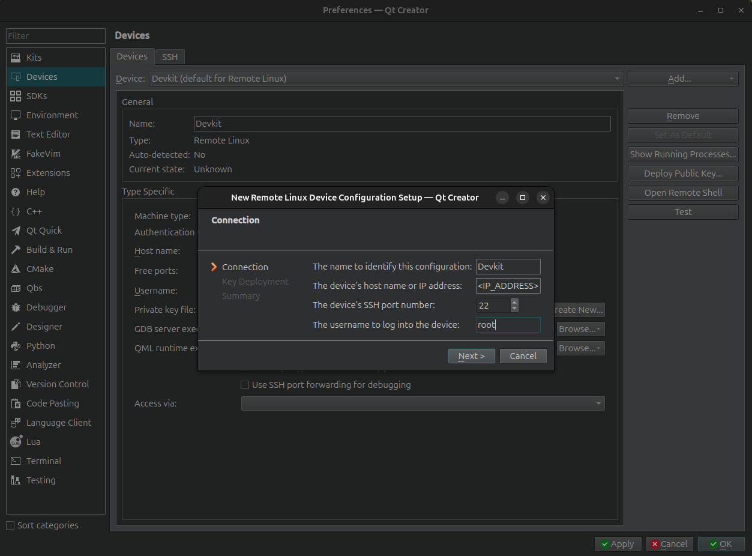The width and height of the screenshot is (752, 556).
Task: Select the Devices tab
Action: 132,56
